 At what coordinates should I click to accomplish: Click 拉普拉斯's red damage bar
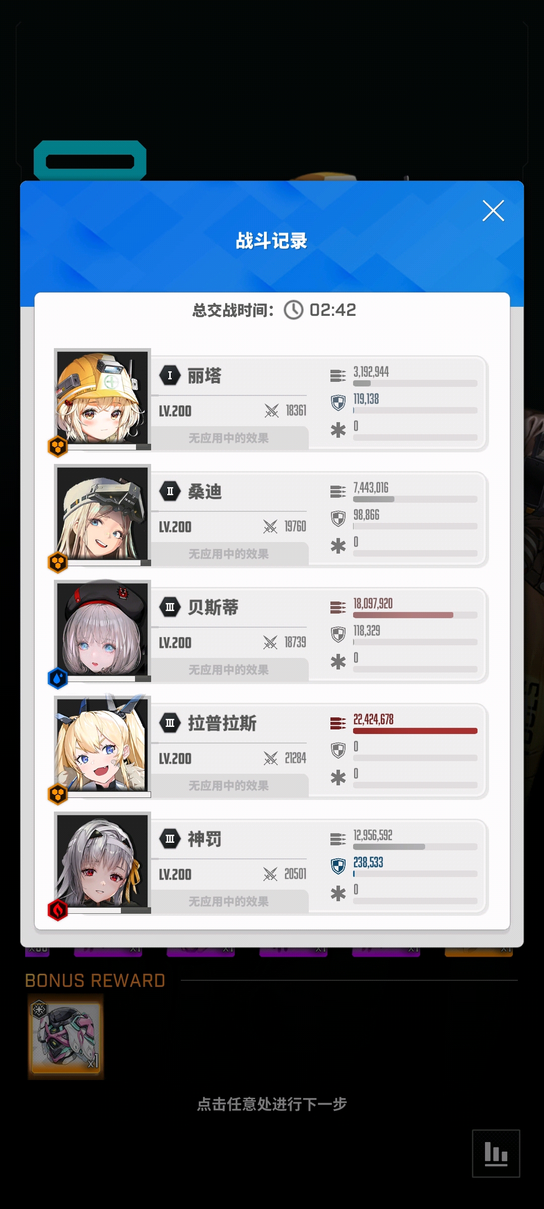click(x=415, y=731)
